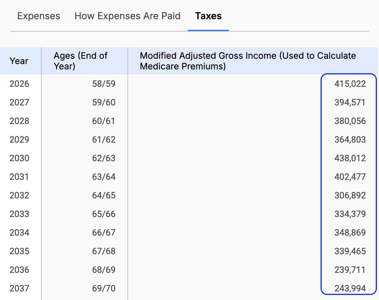The height and width of the screenshot is (300, 379).
Task: Click the Year column header
Action: [x=19, y=61]
